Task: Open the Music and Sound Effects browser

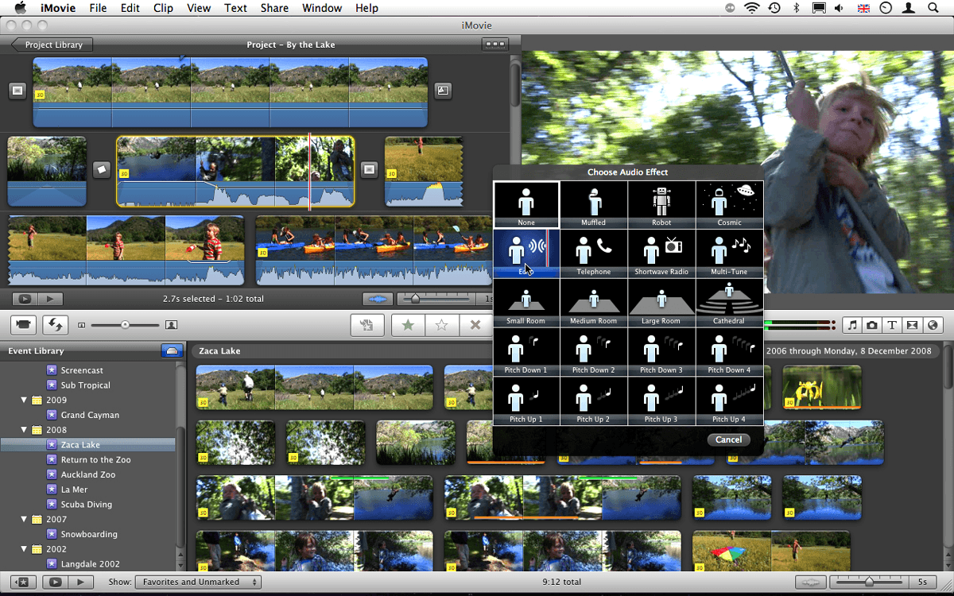Action: (852, 324)
